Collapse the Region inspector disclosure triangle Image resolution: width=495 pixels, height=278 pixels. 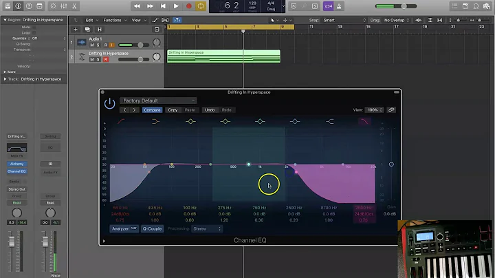pyautogui.click(x=5, y=20)
